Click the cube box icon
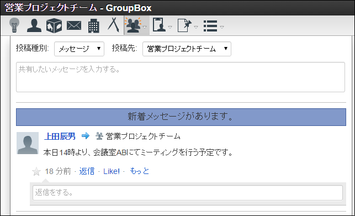The width and height of the screenshot is (355, 216). click(54, 25)
